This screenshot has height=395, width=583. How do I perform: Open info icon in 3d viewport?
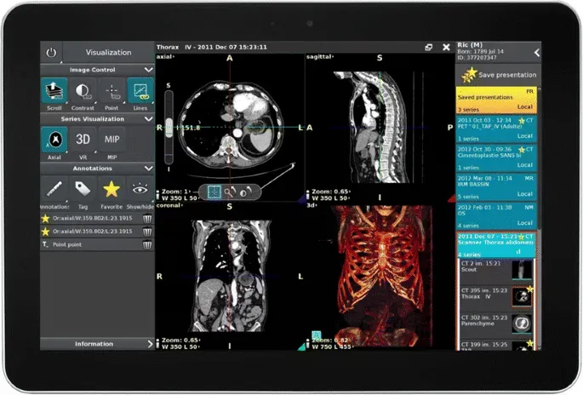click(307, 343)
